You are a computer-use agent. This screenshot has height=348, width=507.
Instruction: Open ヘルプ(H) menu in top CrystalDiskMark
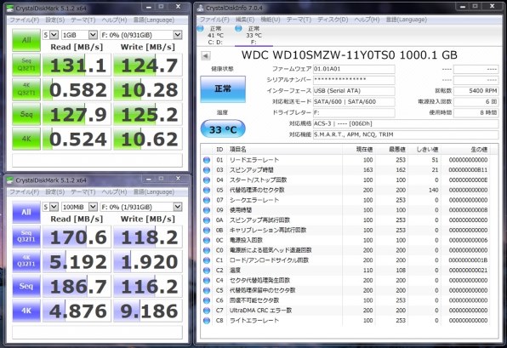click(114, 20)
